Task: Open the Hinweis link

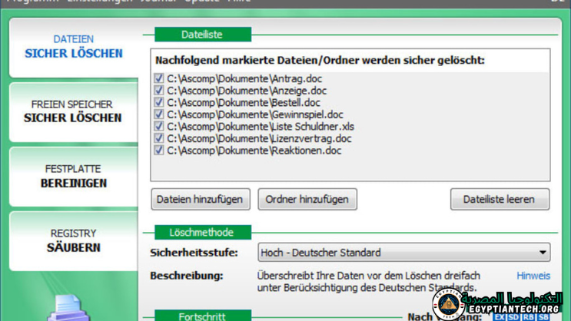Action: pos(533,276)
